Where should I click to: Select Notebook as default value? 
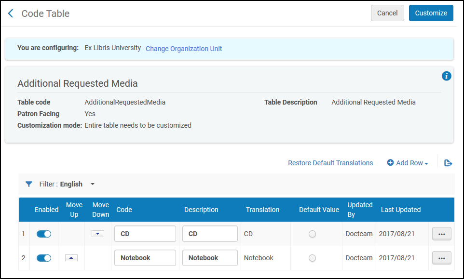[313, 258]
